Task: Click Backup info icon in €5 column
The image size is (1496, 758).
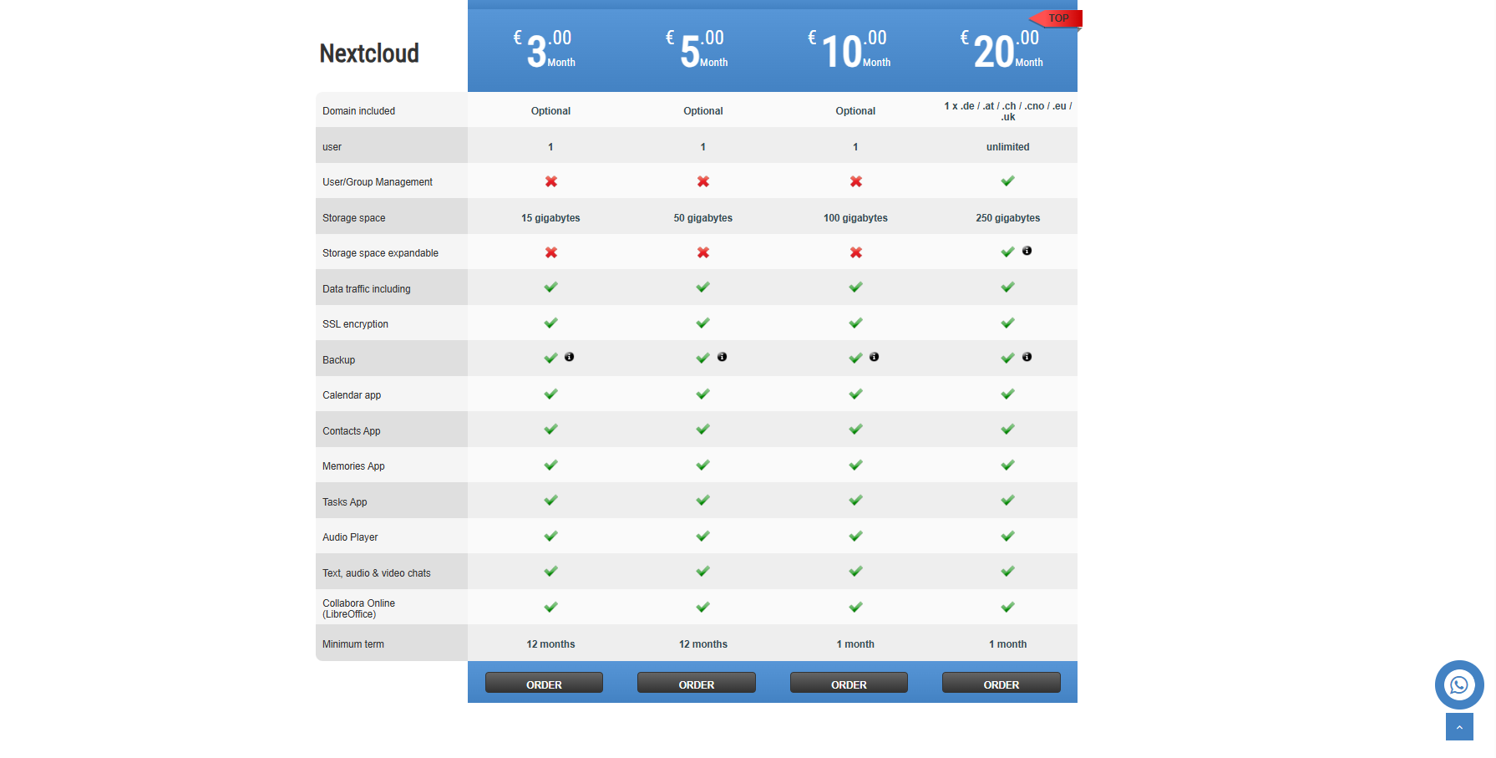Action: tap(722, 357)
